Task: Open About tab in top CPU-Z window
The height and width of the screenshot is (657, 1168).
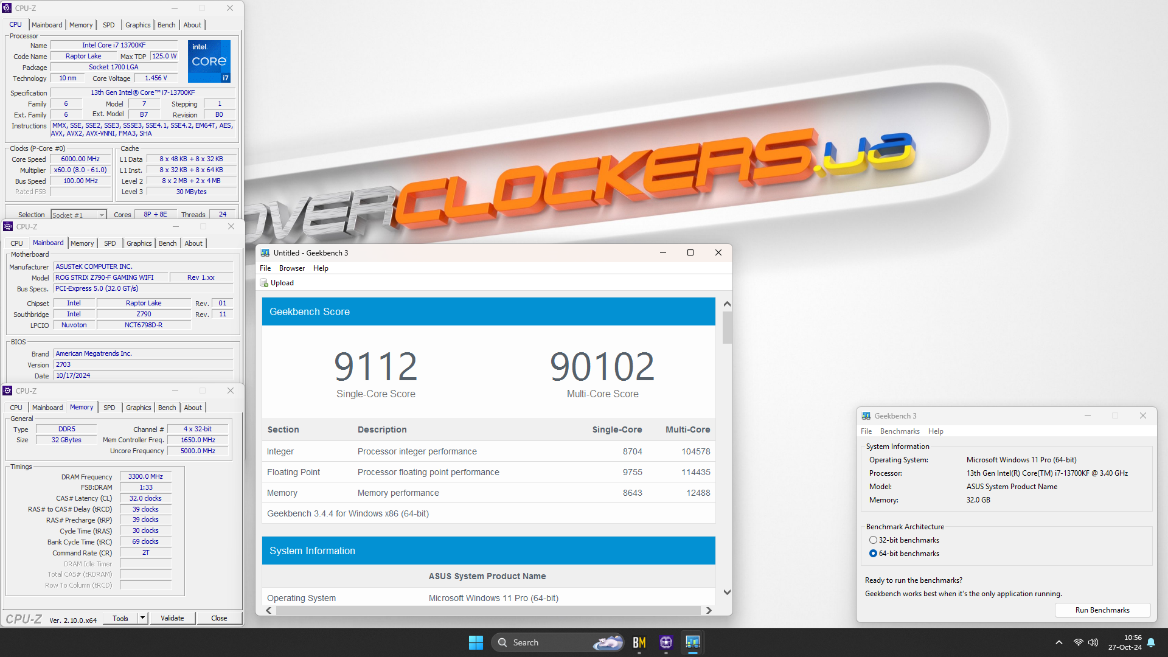Action: click(x=192, y=25)
